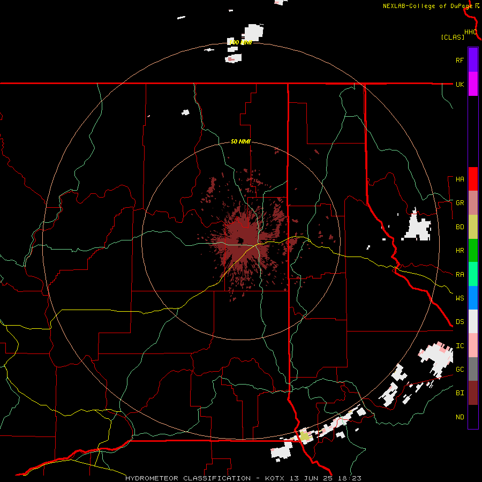Click the UK legend label
The height and width of the screenshot is (482, 482).
pos(460,84)
